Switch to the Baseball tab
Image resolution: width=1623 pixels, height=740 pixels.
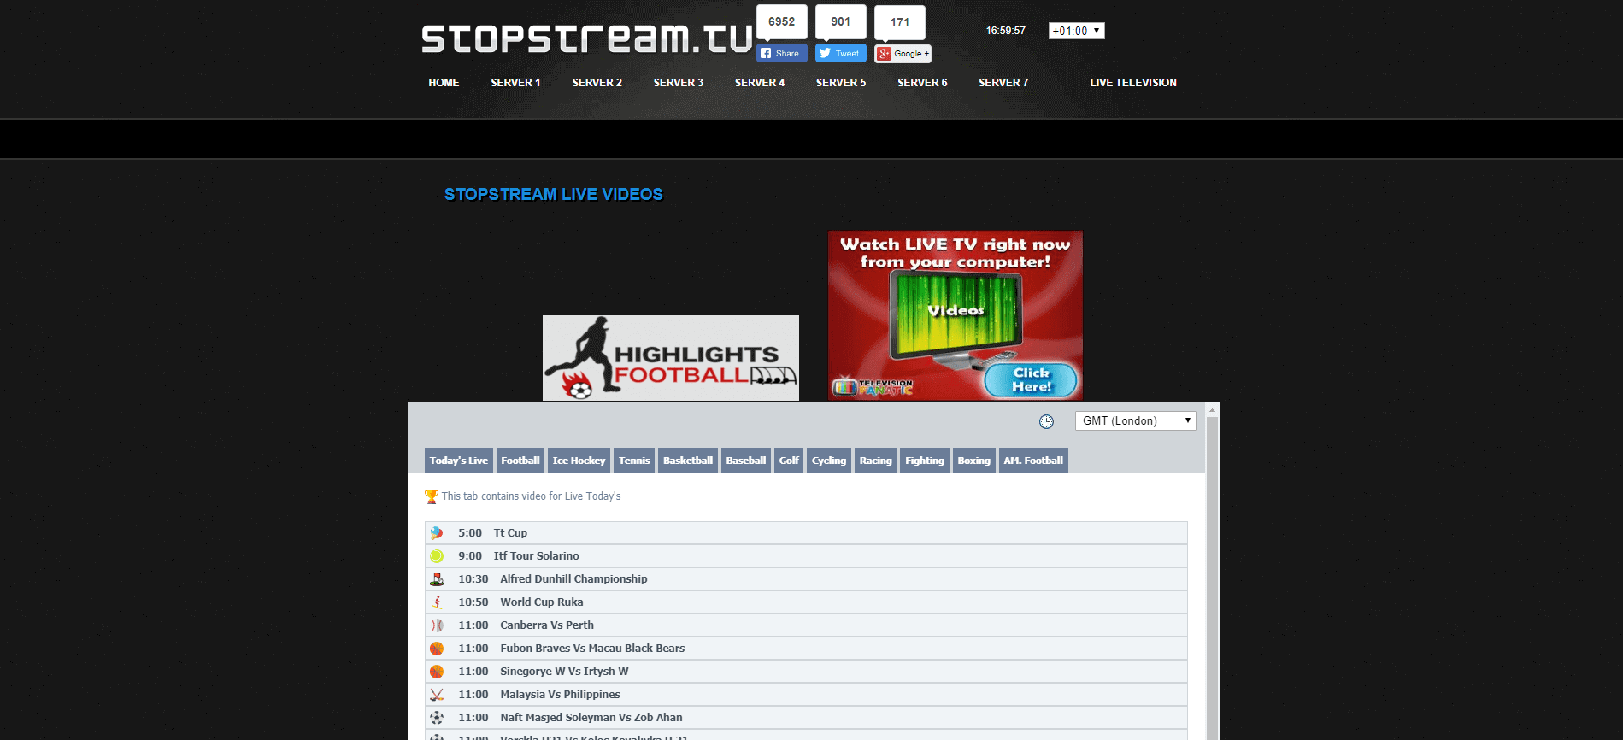pos(746,461)
